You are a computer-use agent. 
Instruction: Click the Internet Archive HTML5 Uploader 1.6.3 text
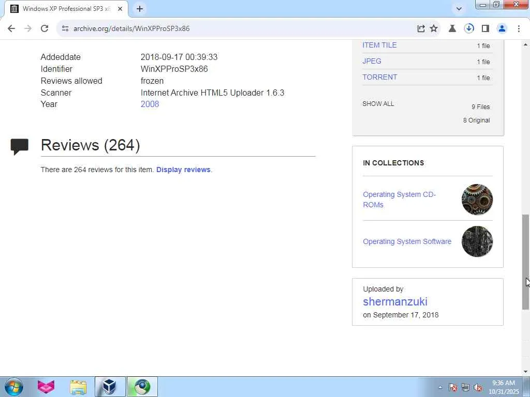coord(212,93)
